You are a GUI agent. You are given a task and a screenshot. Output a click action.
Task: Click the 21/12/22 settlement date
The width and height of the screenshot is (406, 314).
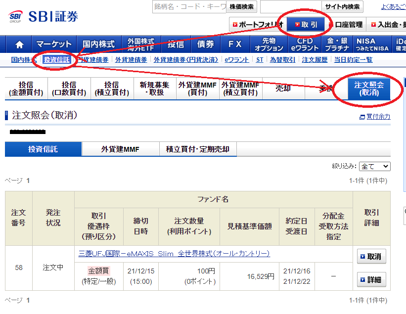pos(297,281)
